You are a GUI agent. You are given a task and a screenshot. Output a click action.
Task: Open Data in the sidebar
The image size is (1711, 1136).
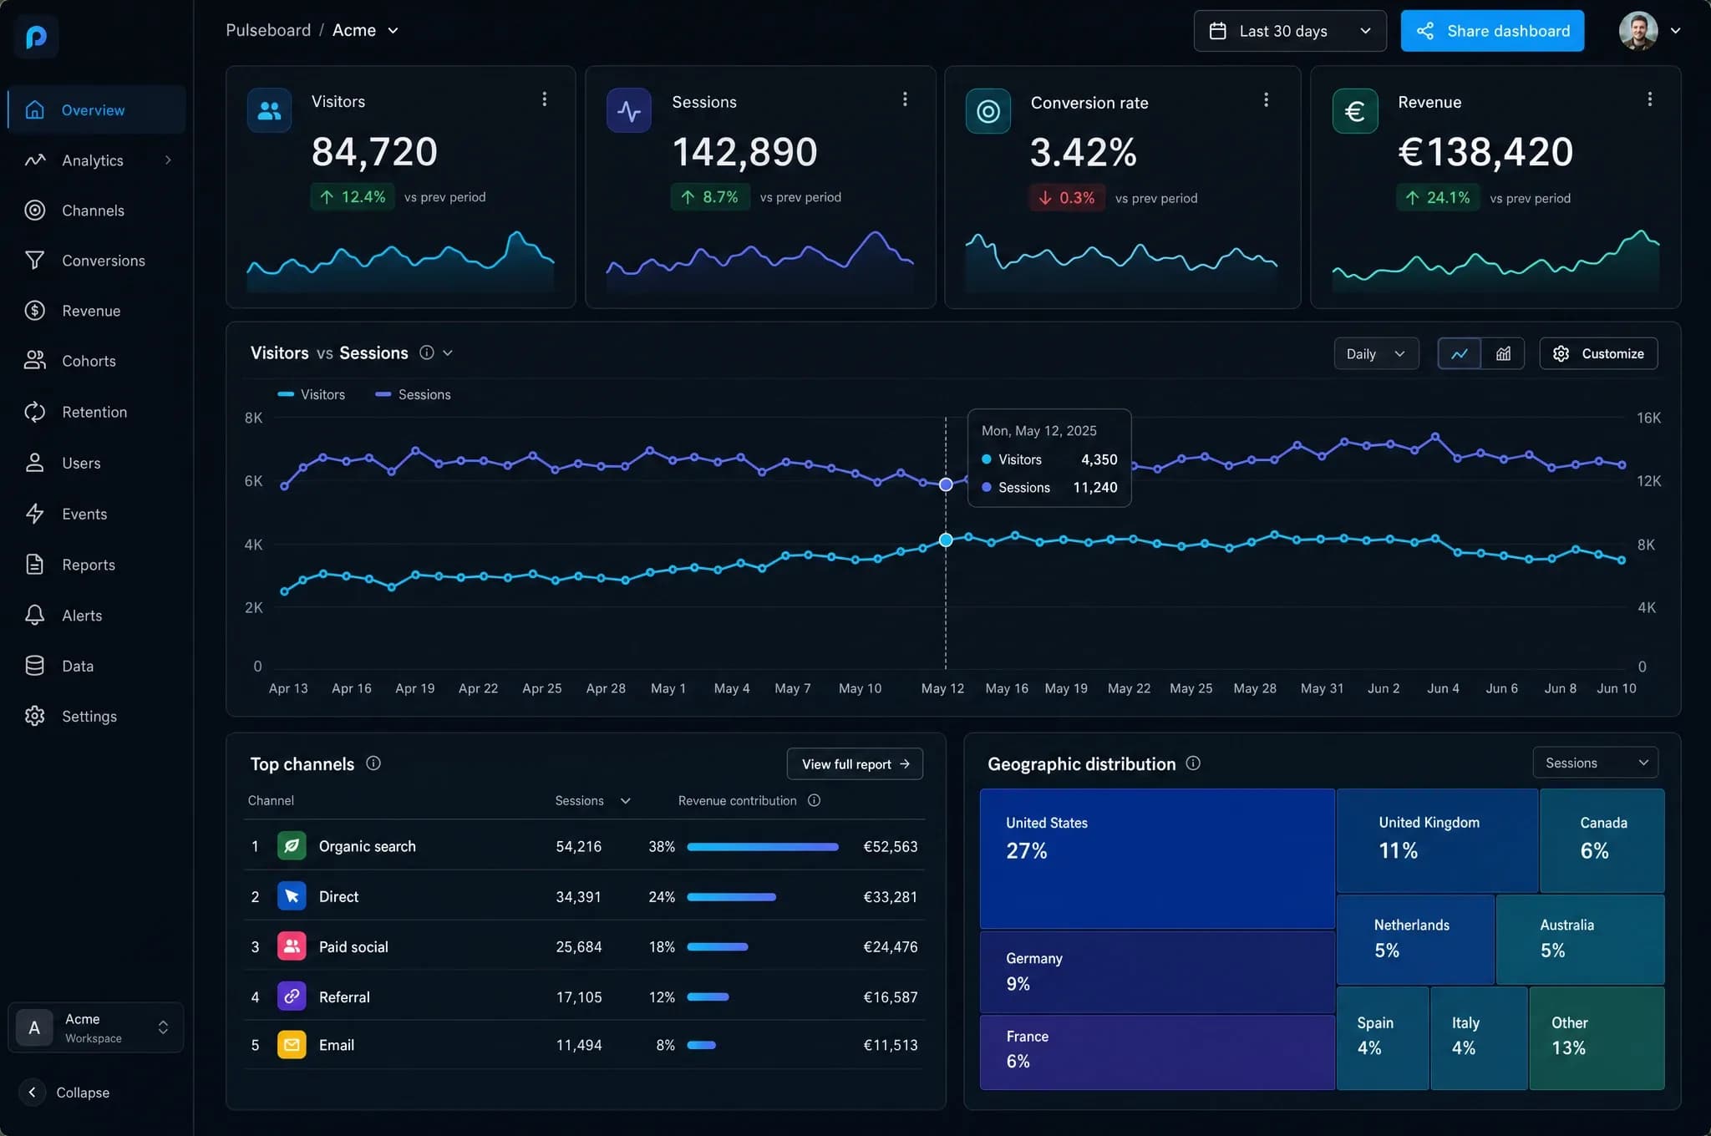(x=97, y=666)
